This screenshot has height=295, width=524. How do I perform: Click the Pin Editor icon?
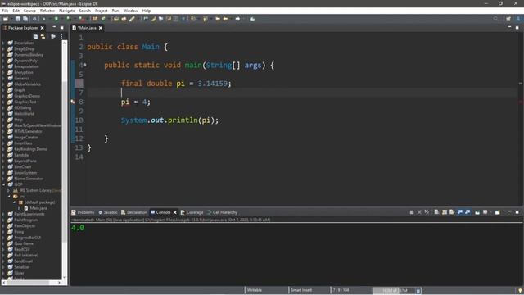(252, 19)
